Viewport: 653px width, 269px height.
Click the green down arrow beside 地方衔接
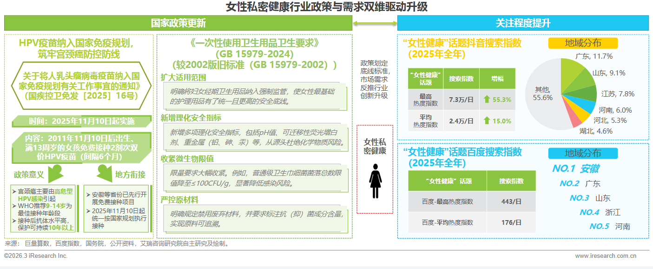(103, 174)
